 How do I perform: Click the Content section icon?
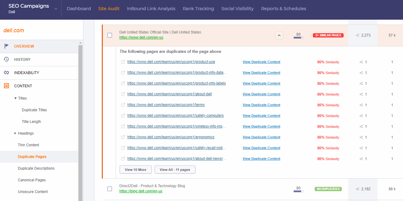pyautogui.click(x=6, y=86)
